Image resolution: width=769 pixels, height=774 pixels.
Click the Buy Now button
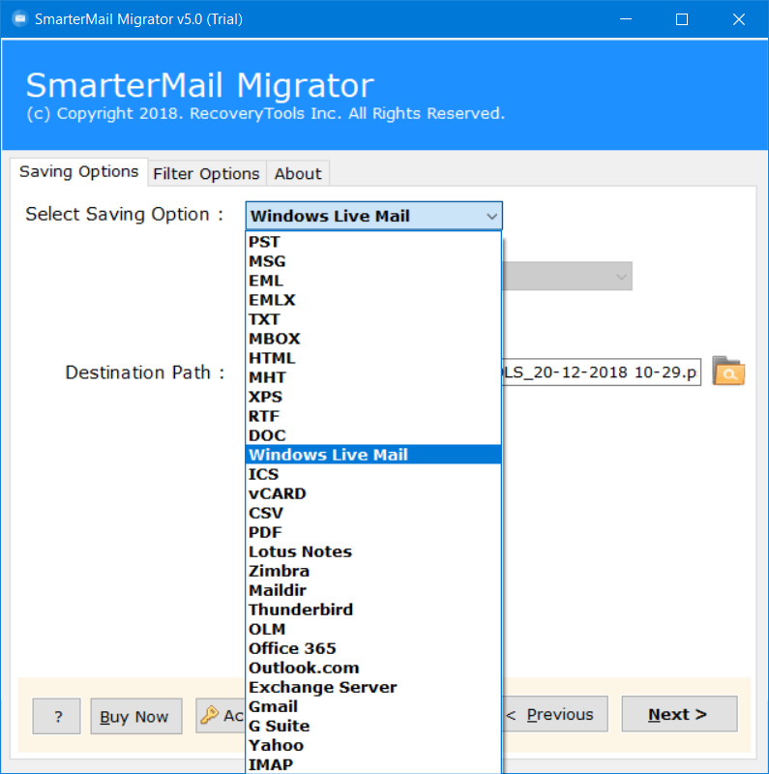click(x=136, y=716)
